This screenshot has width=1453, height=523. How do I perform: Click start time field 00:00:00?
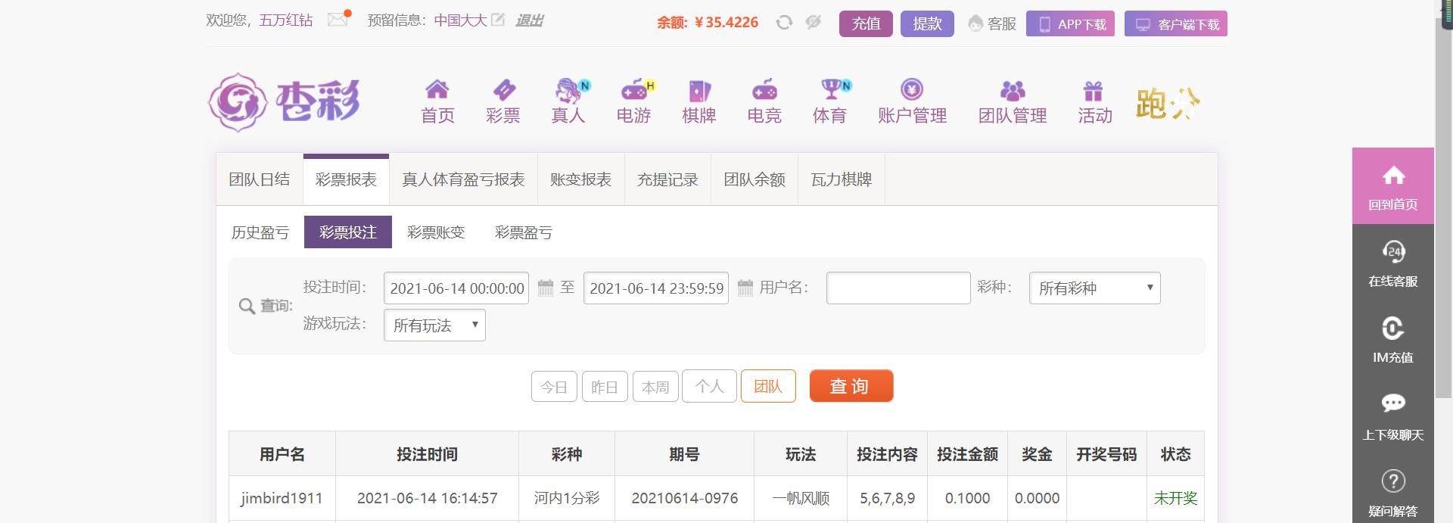(456, 288)
